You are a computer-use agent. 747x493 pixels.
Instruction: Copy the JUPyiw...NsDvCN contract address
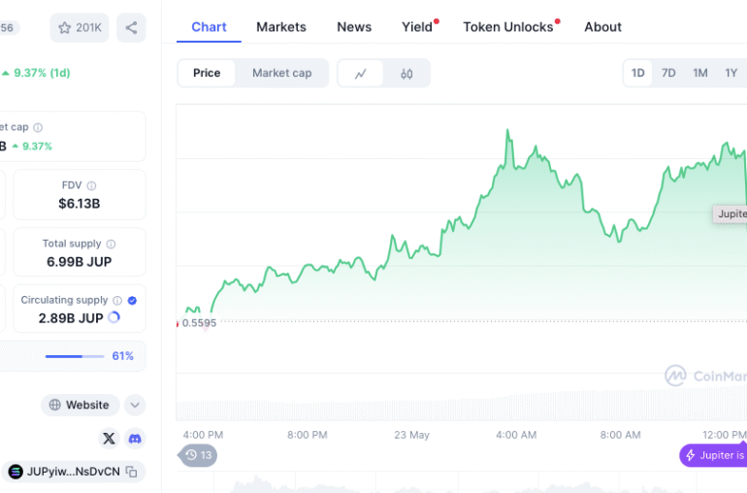(131, 472)
